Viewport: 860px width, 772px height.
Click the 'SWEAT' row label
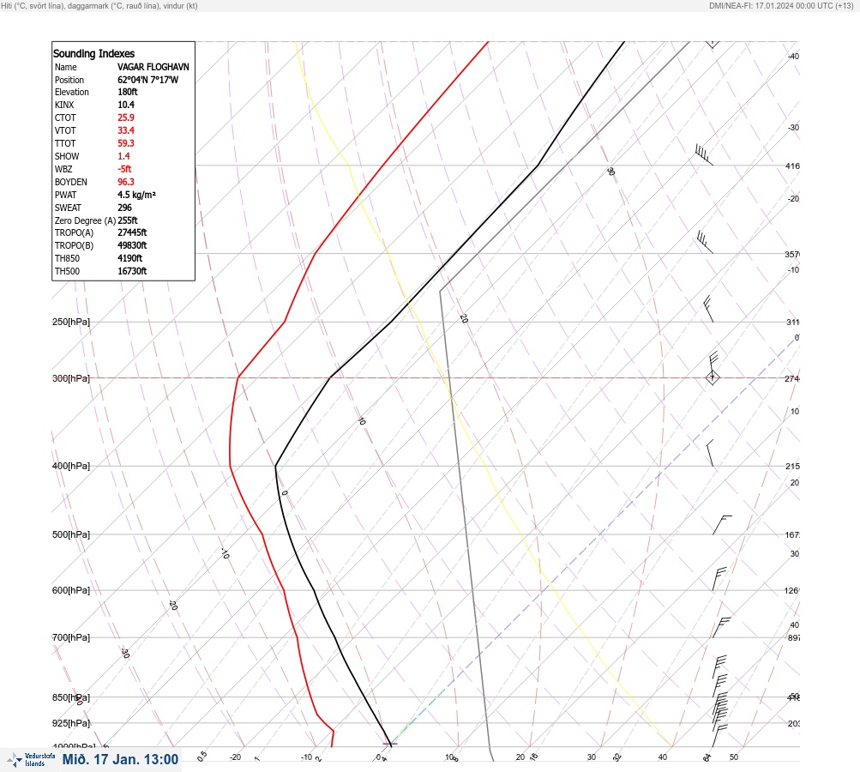(x=68, y=208)
